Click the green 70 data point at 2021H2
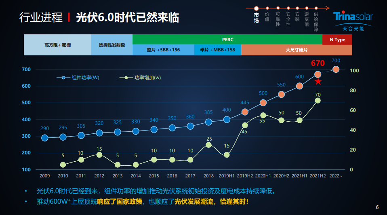387x215 pixels. click(318, 100)
